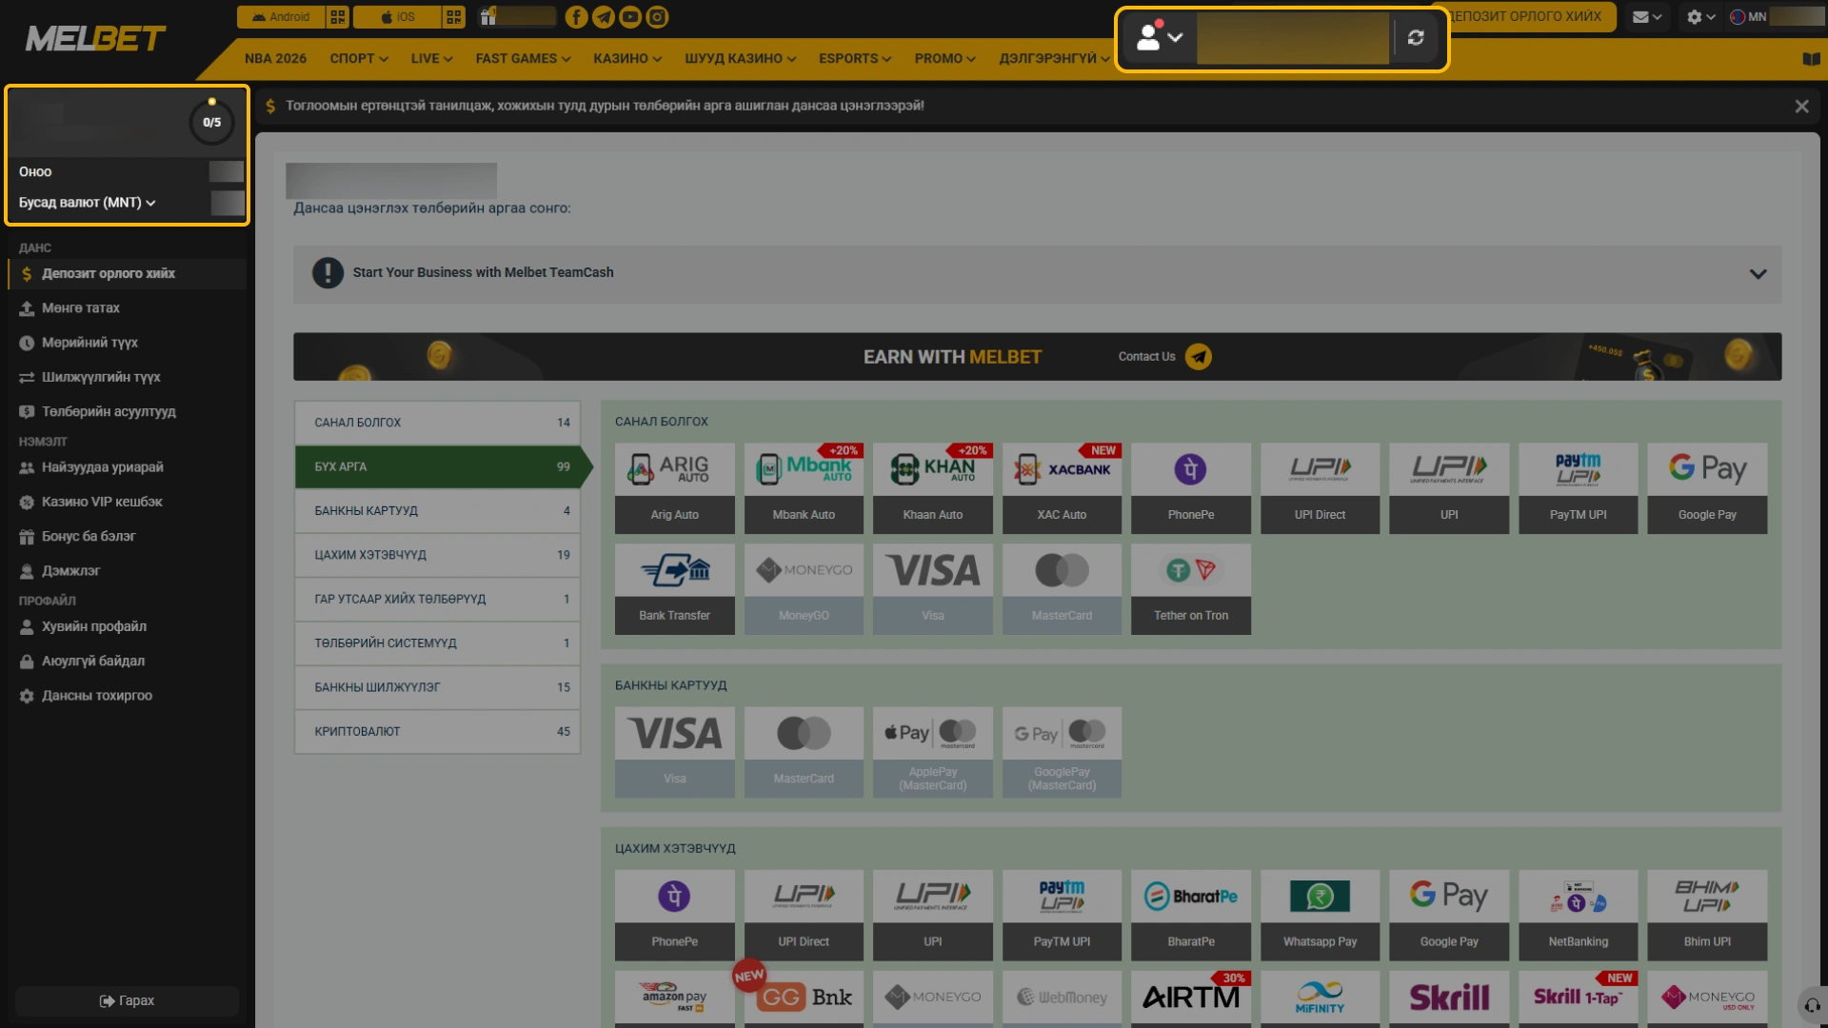Open the settings gear dropdown
This screenshot has width=1828, height=1028.
tap(1700, 17)
